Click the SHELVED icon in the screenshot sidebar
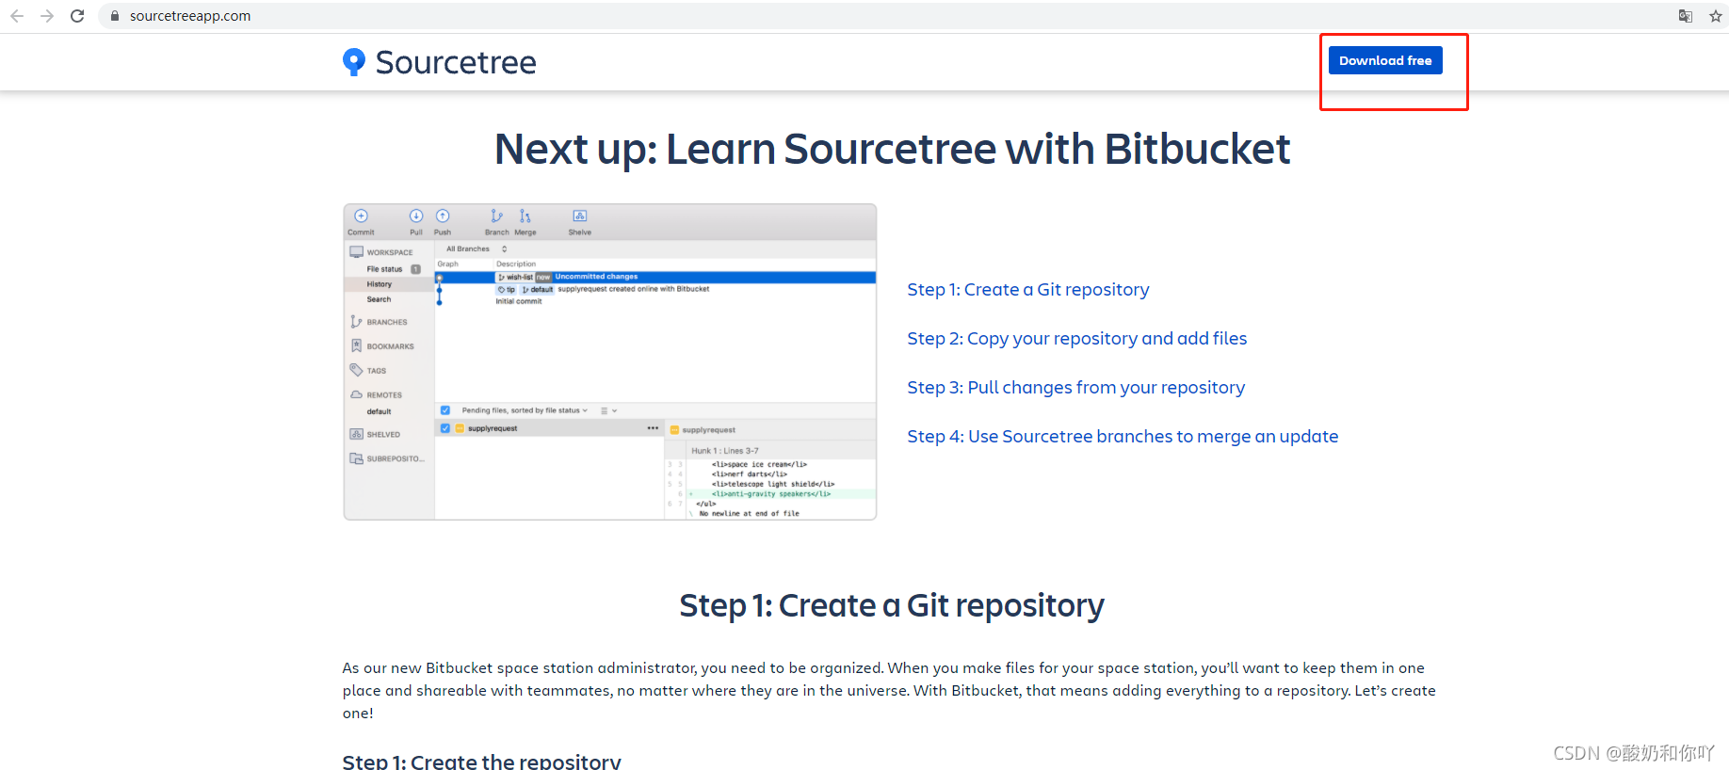This screenshot has height=770, width=1729. coord(356,434)
